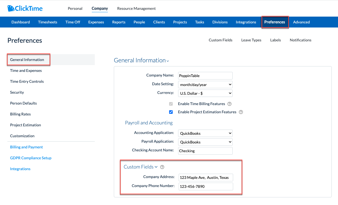Open the Custom Fields link at top right
The image size is (338, 205).
click(x=221, y=40)
